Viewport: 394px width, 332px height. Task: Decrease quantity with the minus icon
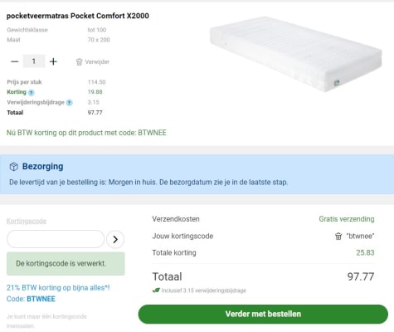pyautogui.click(x=15, y=61)
